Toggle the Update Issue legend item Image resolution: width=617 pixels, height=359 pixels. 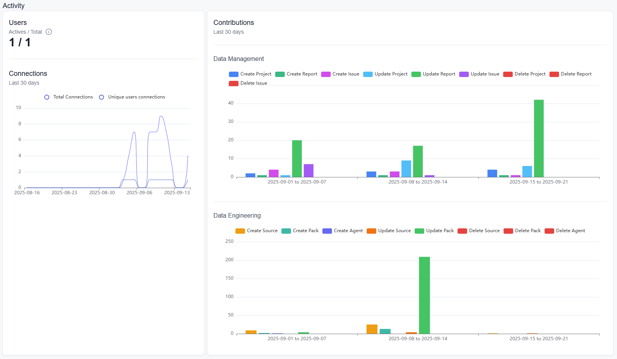pyautogui.click(x=479, y=74)
